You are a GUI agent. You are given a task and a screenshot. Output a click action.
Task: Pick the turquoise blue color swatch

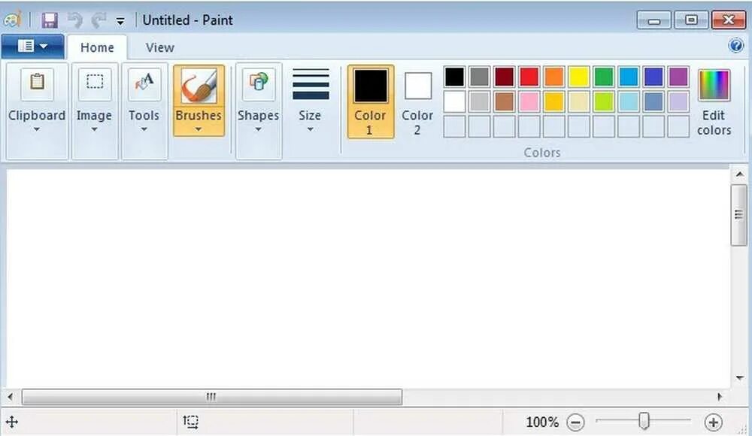point(629,77)
